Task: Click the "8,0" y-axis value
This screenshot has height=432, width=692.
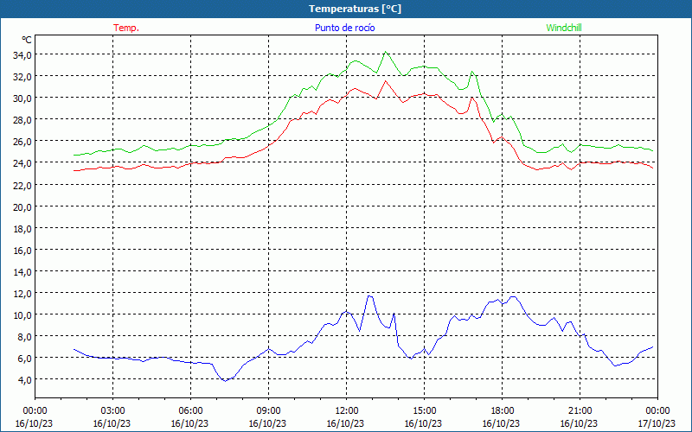Action: (x=25, y=337)
